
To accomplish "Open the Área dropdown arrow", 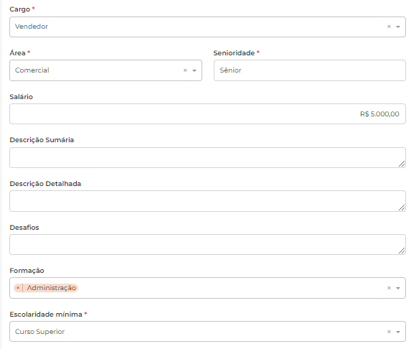I will tap(194, 70).
